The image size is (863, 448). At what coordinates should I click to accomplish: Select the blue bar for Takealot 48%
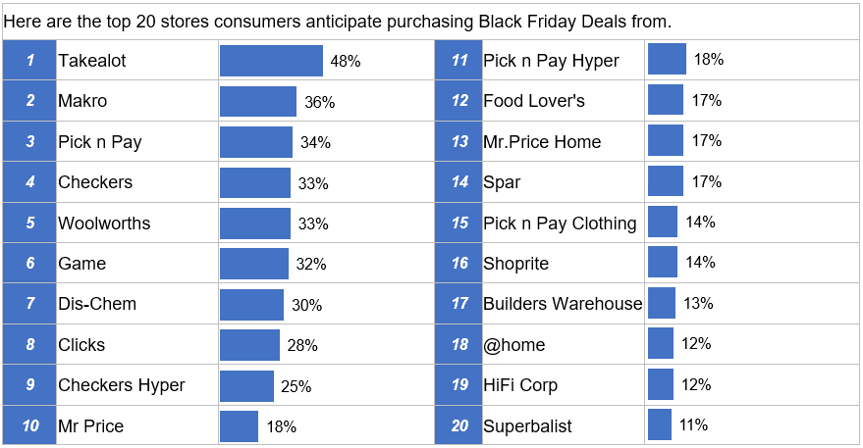click(x=271, y=61)
